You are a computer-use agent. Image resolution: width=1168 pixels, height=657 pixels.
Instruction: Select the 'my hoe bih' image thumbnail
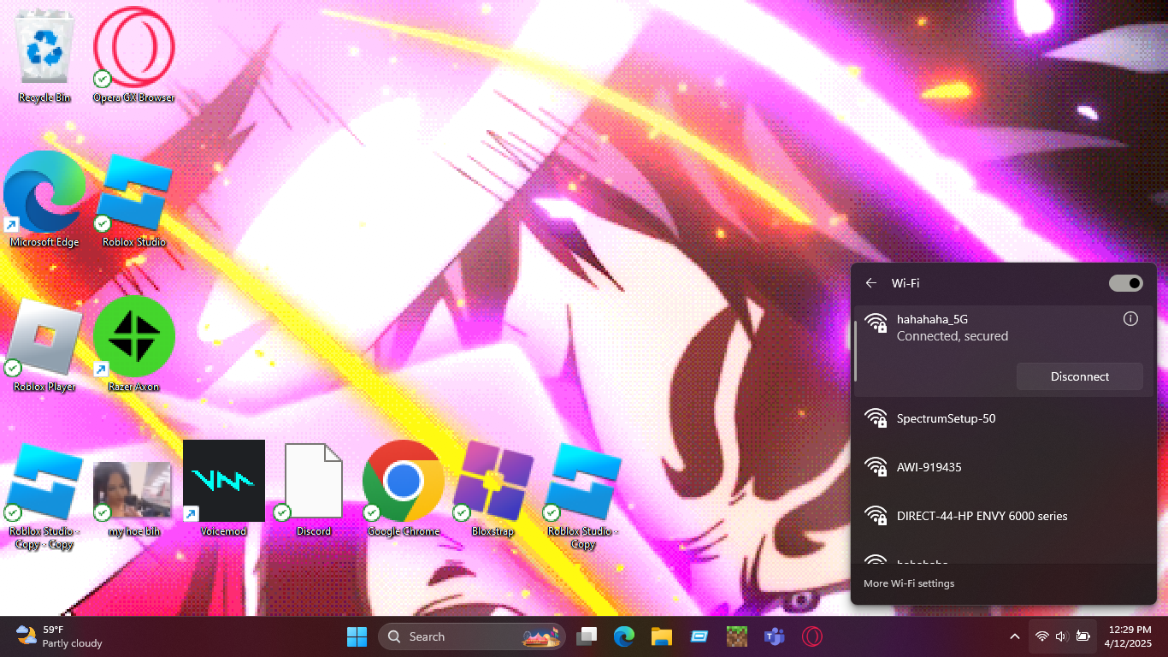pos(133,490)
